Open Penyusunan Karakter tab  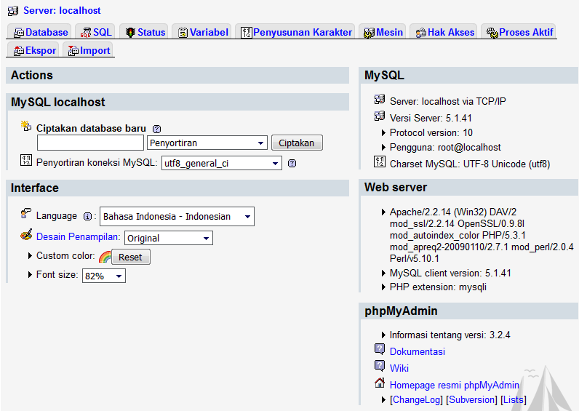(x=297, y=33)
